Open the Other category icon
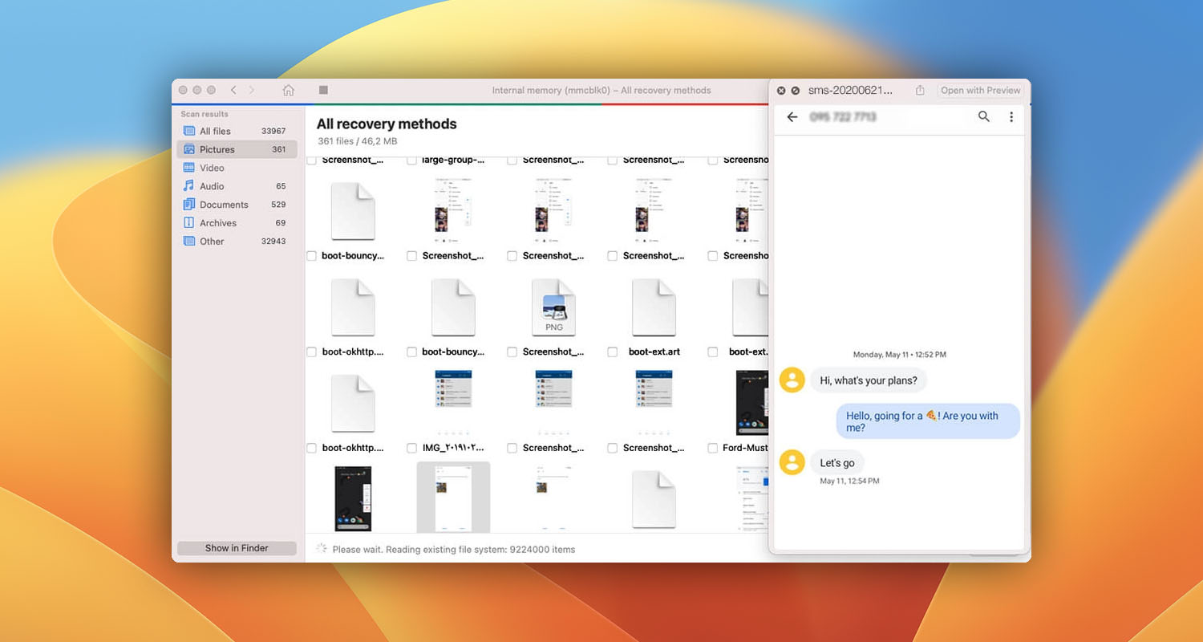This screenshot has height=642, width=1203. [189, 241]
